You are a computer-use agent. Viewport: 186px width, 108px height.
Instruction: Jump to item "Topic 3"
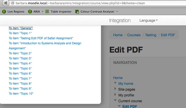coord(20,58)
